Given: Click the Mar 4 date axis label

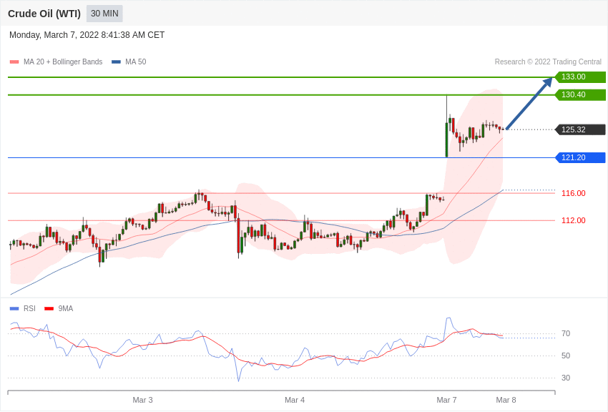Looking at the screenshot, I should (x=295, y=400).
